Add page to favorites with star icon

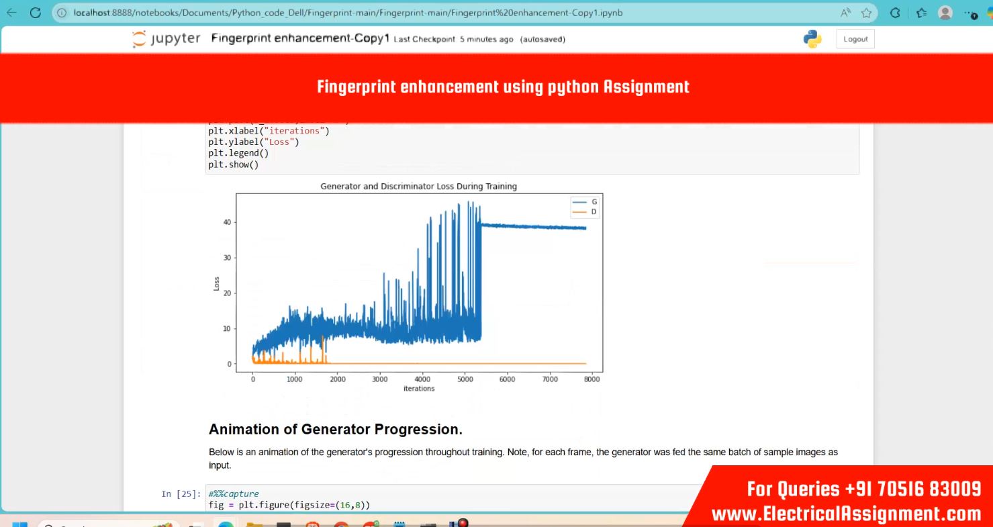pyautogui.click(x=866, y=13)
